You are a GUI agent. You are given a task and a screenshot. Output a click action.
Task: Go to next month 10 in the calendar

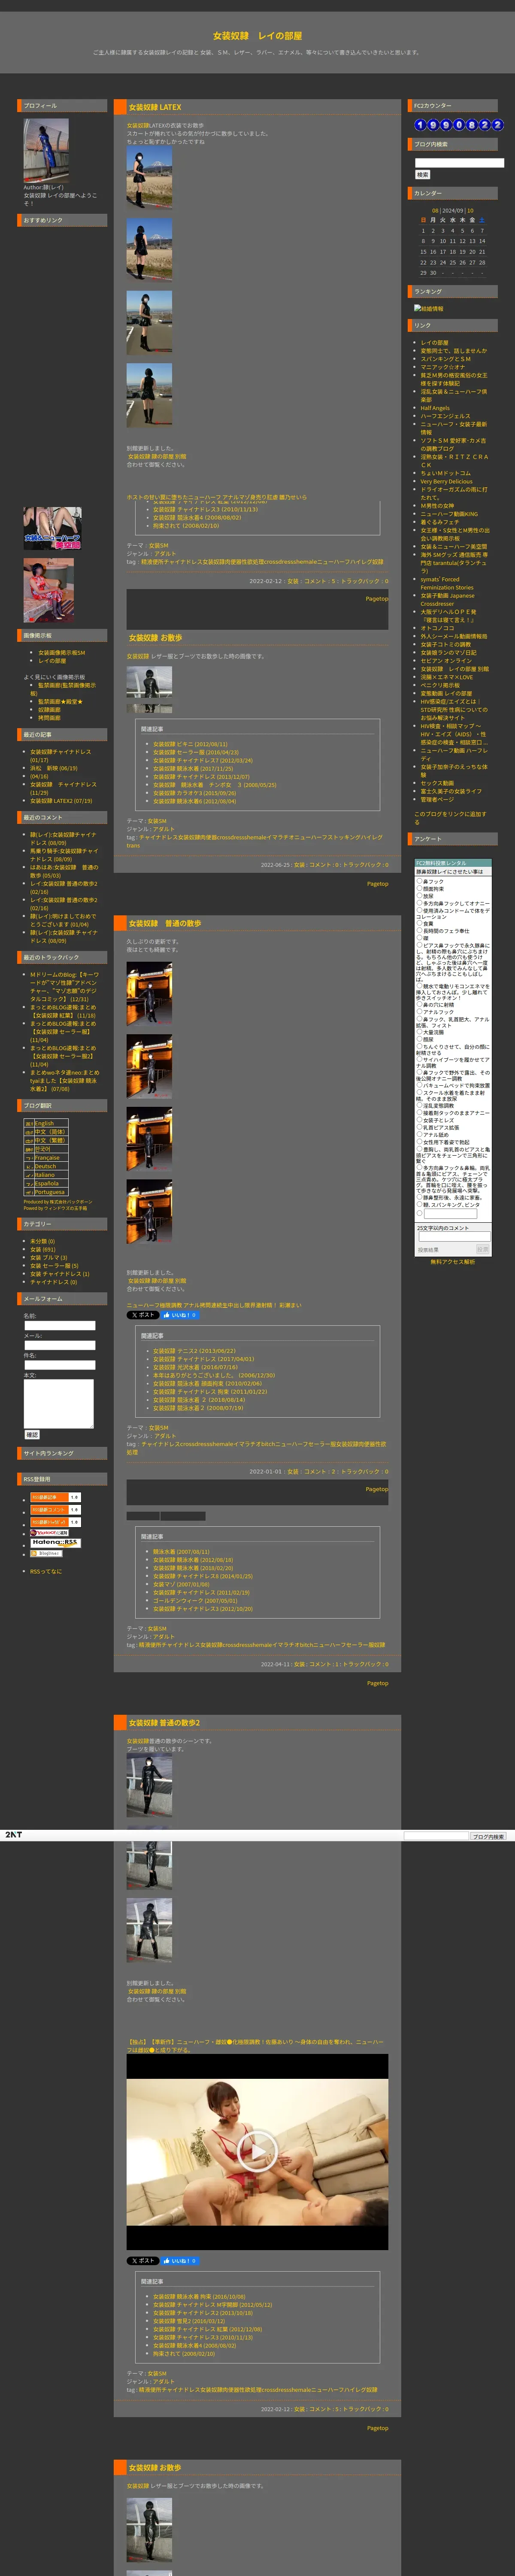coord(471,210)
